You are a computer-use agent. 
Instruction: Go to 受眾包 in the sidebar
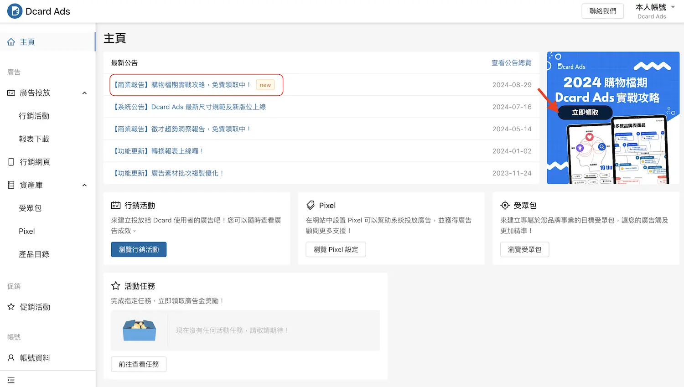tap(30, 208)
